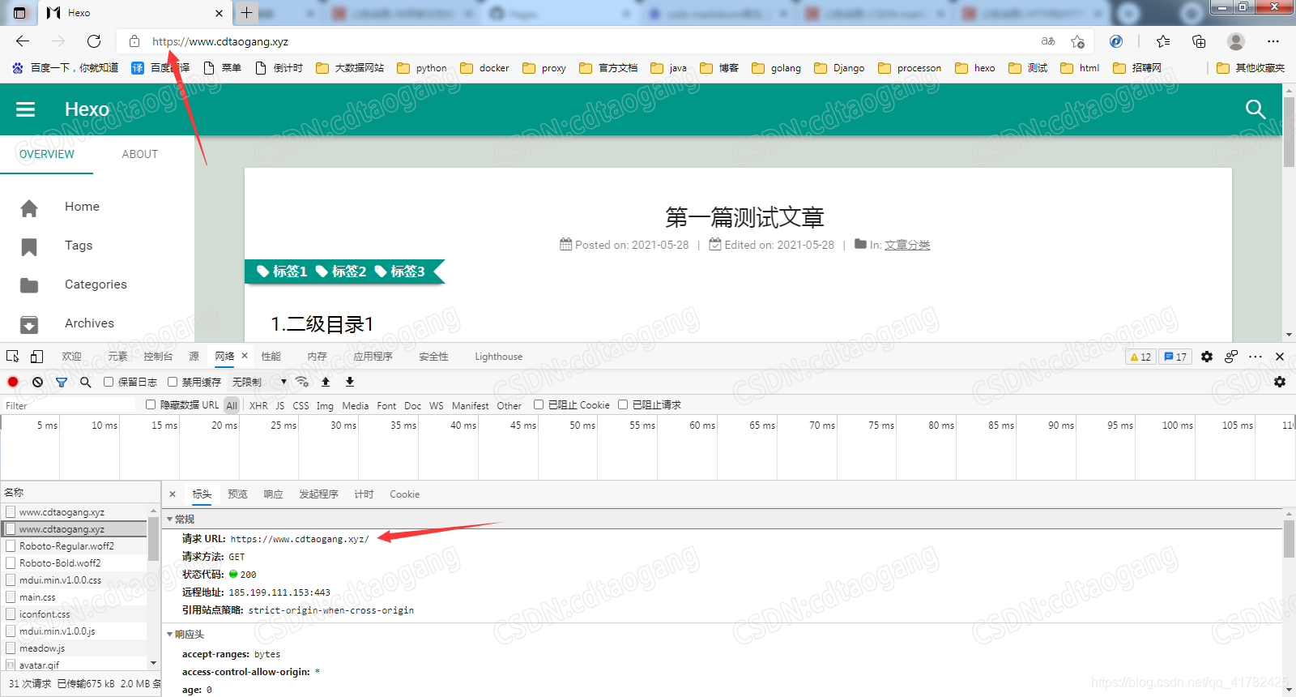The height and width of the screenshot is (697, 1296).
Task: Add this page to favorites
Action: (1077, 41)
